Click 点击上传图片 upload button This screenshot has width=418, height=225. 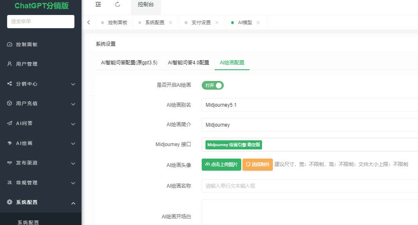(222, 164)
